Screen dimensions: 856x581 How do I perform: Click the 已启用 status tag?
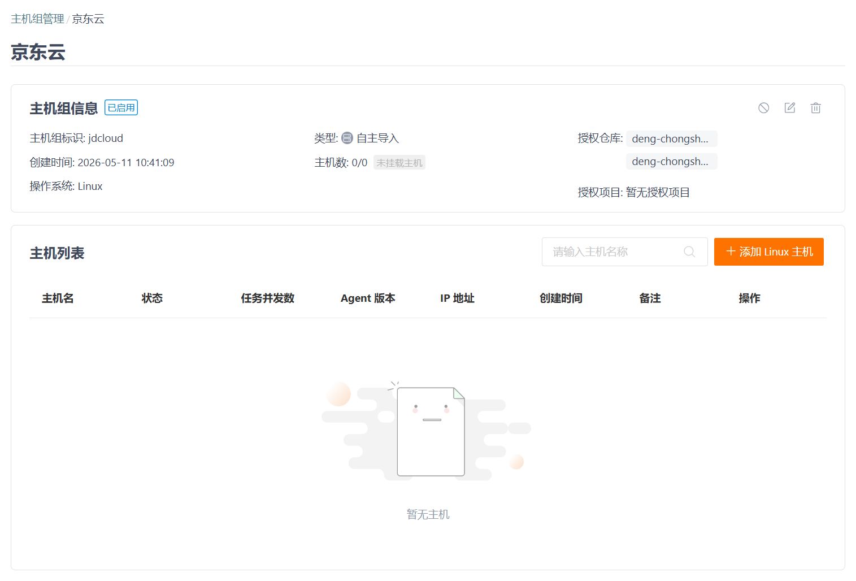(x=121, y=107)
